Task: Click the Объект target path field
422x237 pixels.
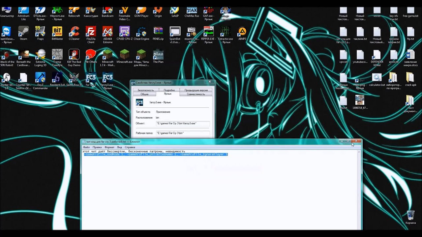Action: [183, 123]
